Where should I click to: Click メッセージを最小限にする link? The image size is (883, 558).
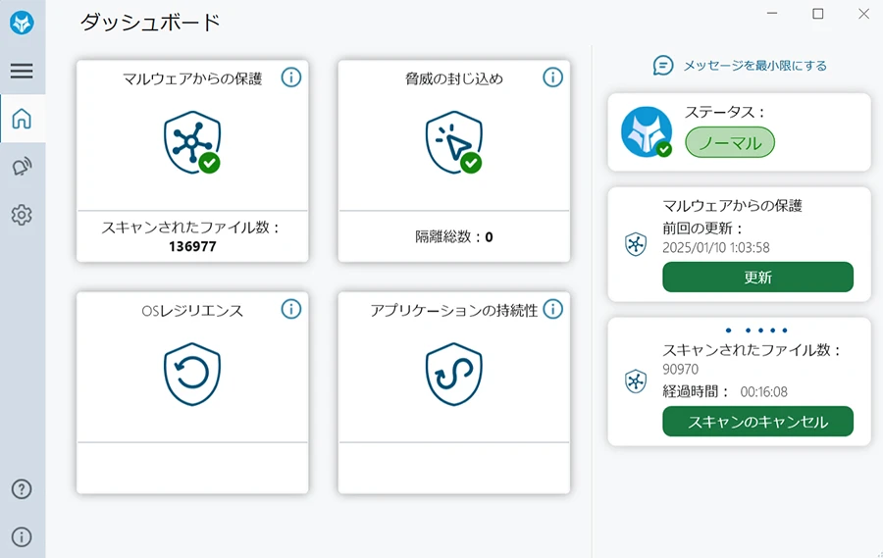tap(740, 66)
